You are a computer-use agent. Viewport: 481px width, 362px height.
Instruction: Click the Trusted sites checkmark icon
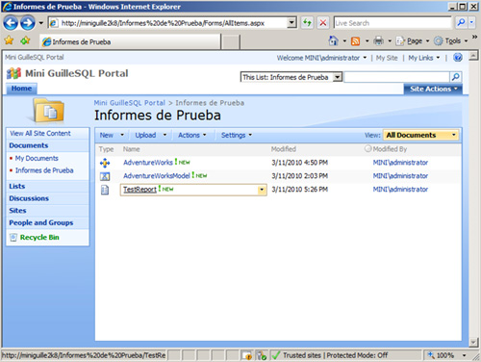[275, 355]
